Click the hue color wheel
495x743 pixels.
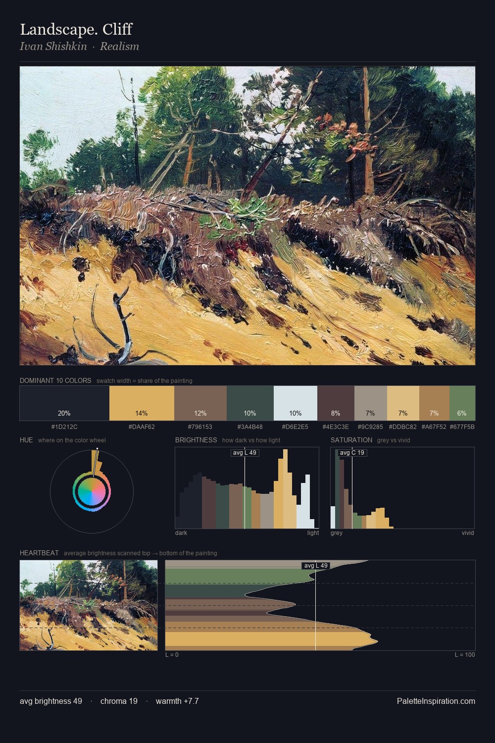click(92, 491)
